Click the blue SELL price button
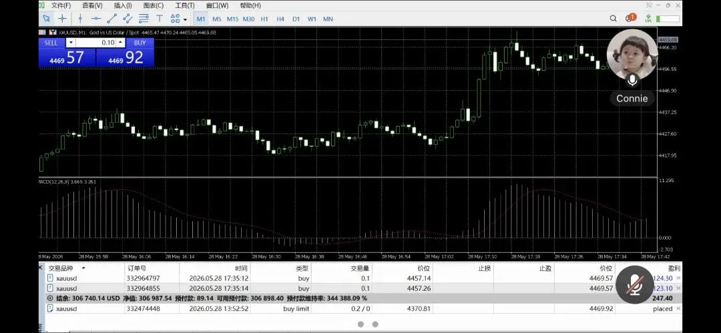Screen dimensions: 721x333 pyautogui.click(x=67, y=57)
